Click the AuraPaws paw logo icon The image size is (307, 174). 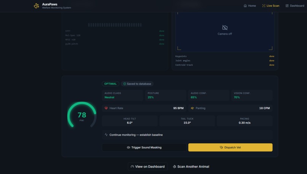coord(36,6)
